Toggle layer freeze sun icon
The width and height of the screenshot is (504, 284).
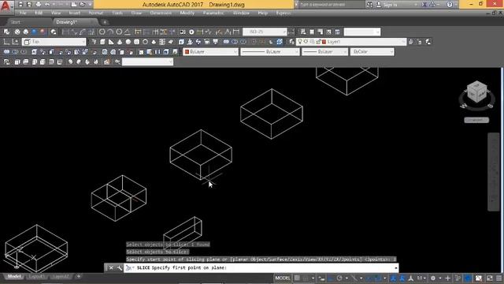tap(306, 42)
